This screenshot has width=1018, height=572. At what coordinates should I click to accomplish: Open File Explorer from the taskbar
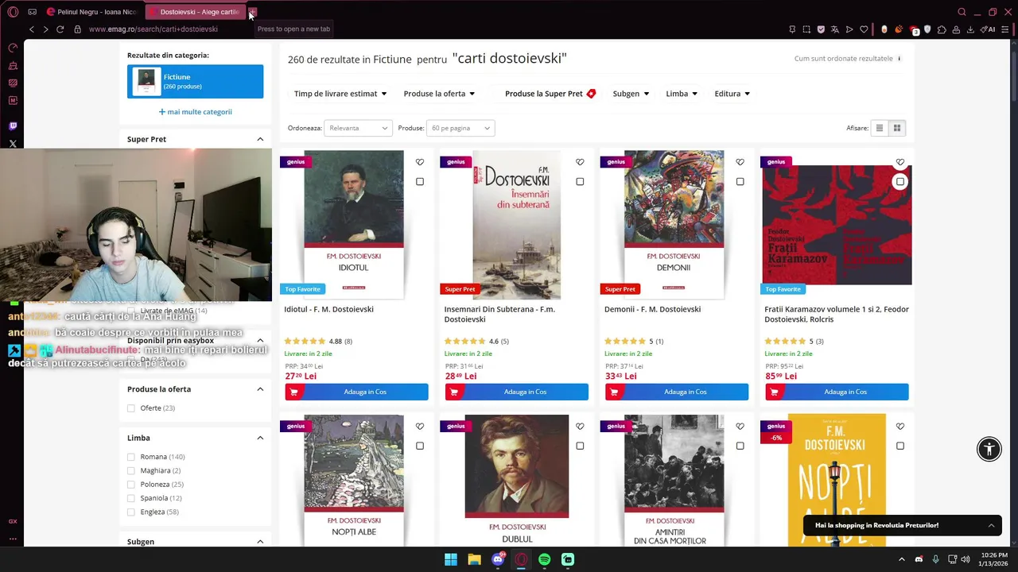pos(474,559)
